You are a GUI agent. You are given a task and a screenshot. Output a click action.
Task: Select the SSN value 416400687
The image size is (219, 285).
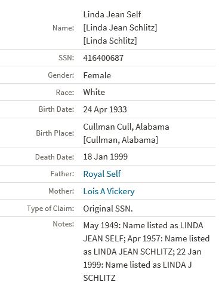tap(103, 58)
